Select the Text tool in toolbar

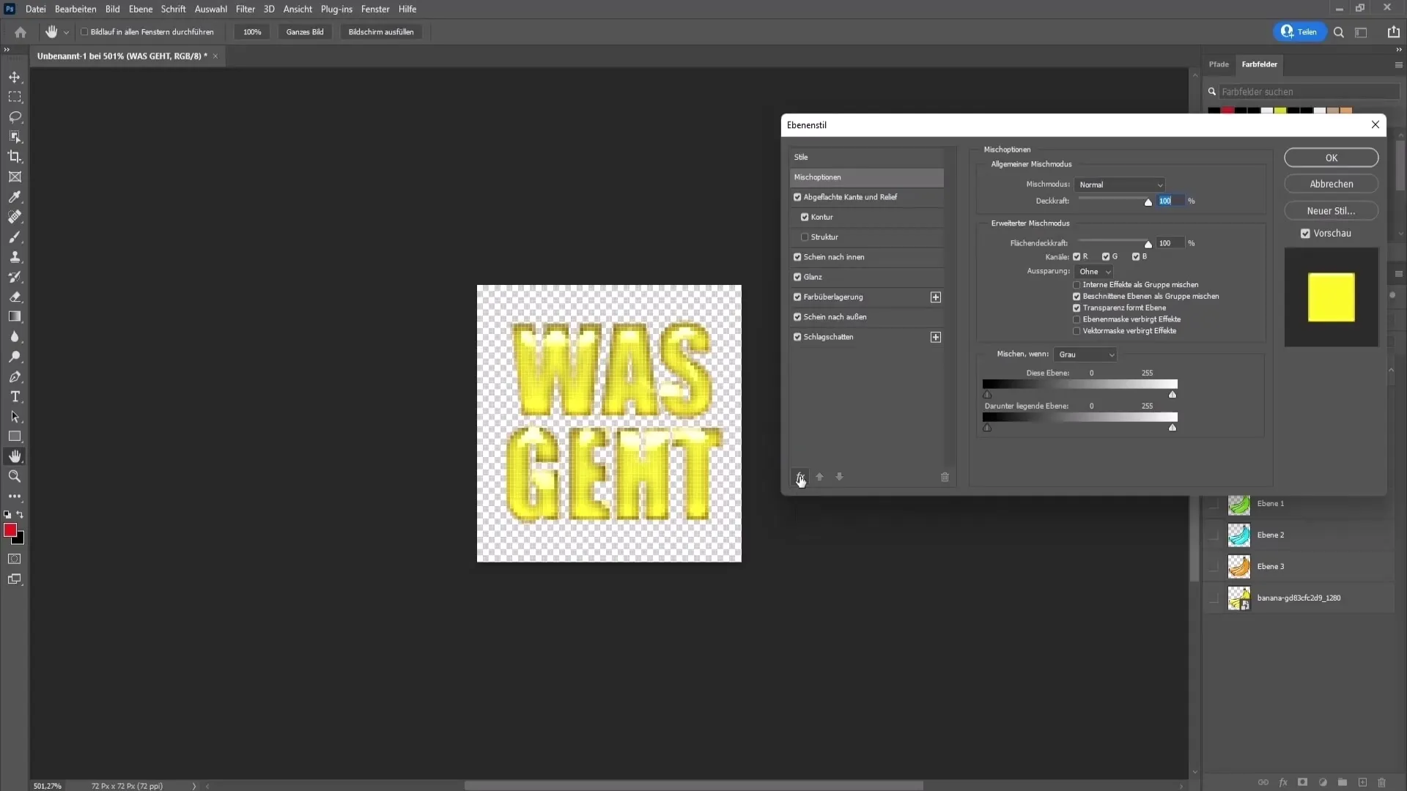tap(15, 396)
